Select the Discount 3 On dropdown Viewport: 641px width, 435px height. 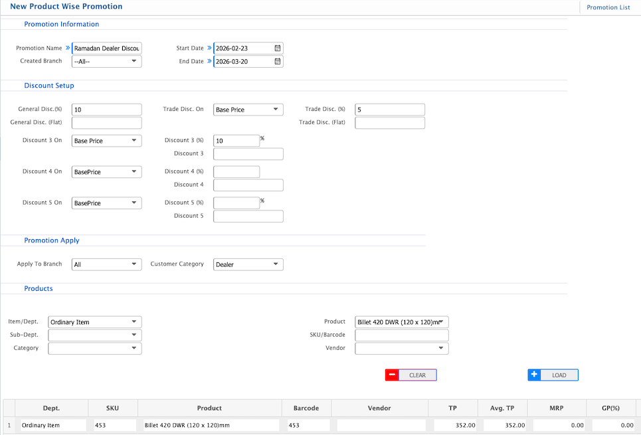click(x=106, y=141)
